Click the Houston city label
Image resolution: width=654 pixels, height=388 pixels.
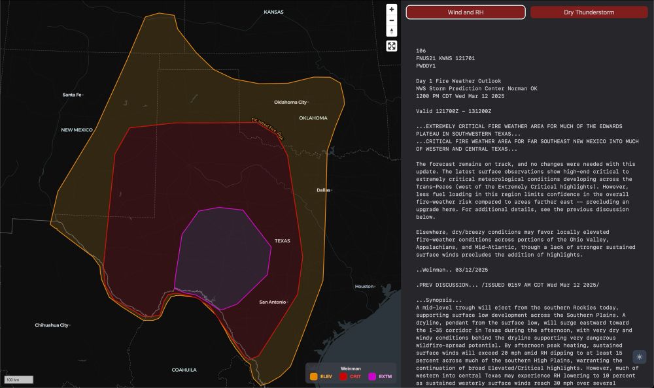click(364, 286)
